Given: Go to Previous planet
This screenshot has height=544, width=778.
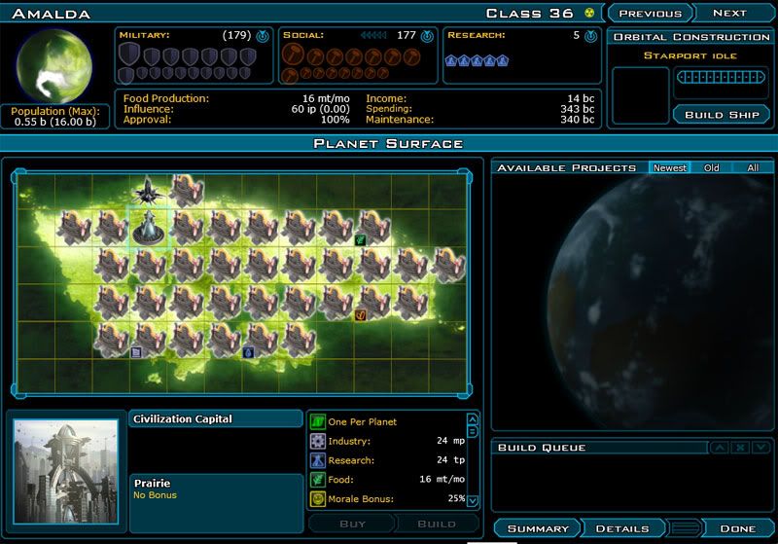Looking at the screenshot, I should [x=650, y=14].
